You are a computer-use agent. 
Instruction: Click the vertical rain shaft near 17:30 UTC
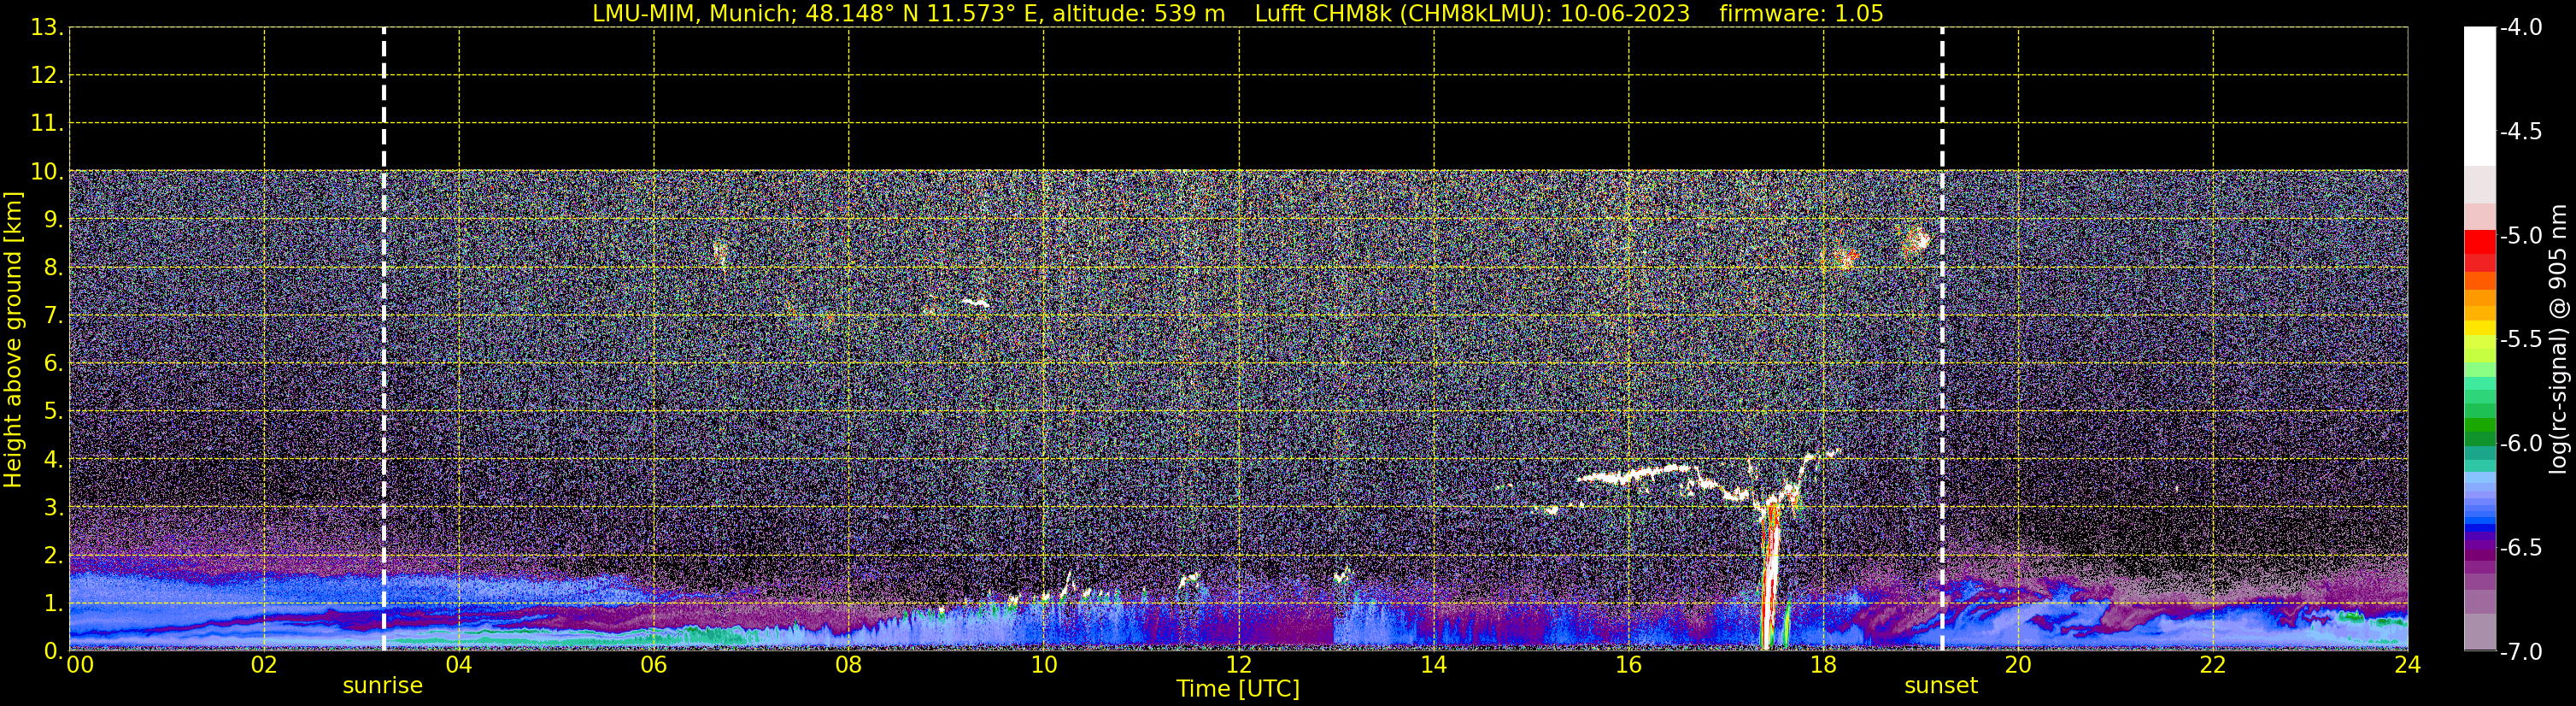pyautogui.click(x=1770, y=575)
